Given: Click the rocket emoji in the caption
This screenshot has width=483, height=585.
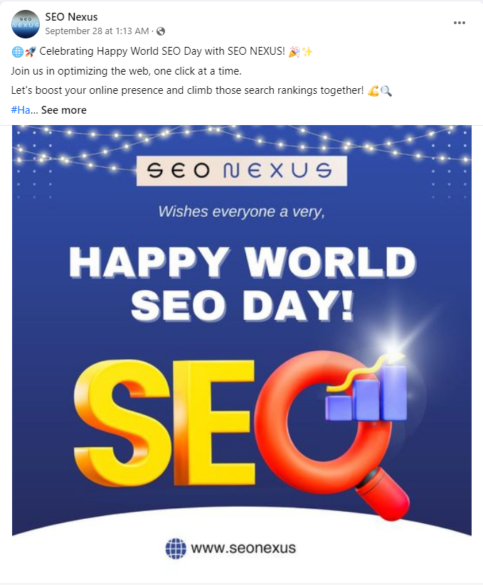Looking at the screenshot, I should (x=29, y=52).
